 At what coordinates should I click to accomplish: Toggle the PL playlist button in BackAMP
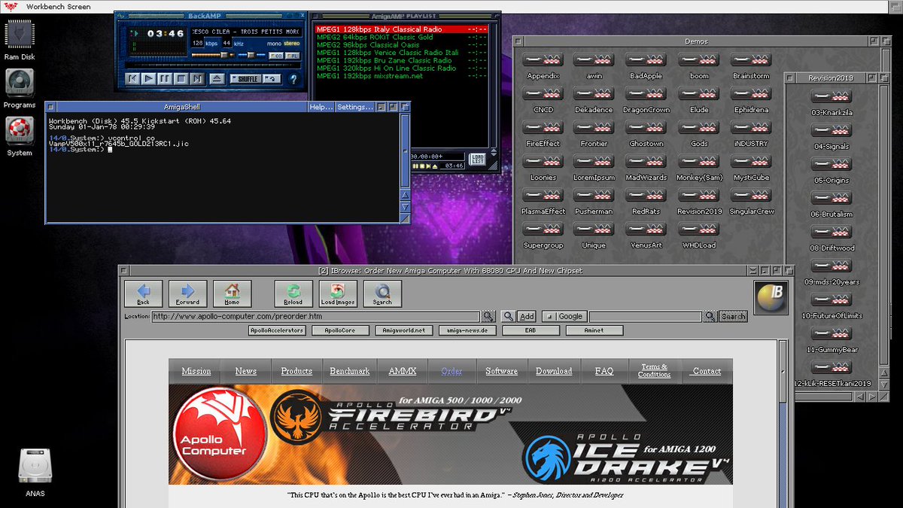click(293, 56)
